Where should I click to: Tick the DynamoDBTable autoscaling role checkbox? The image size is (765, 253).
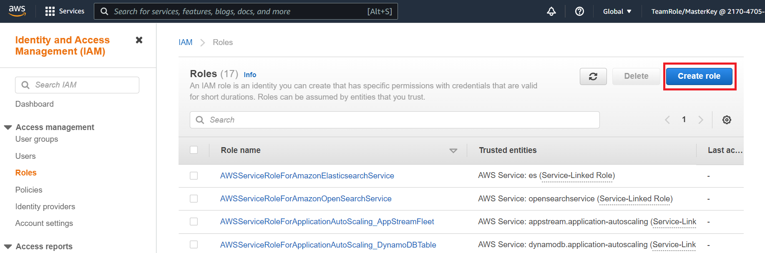[x=194, y=245]
